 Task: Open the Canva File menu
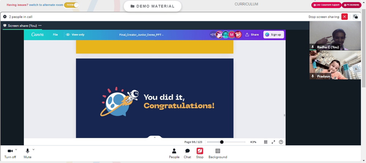click(55, 34)
